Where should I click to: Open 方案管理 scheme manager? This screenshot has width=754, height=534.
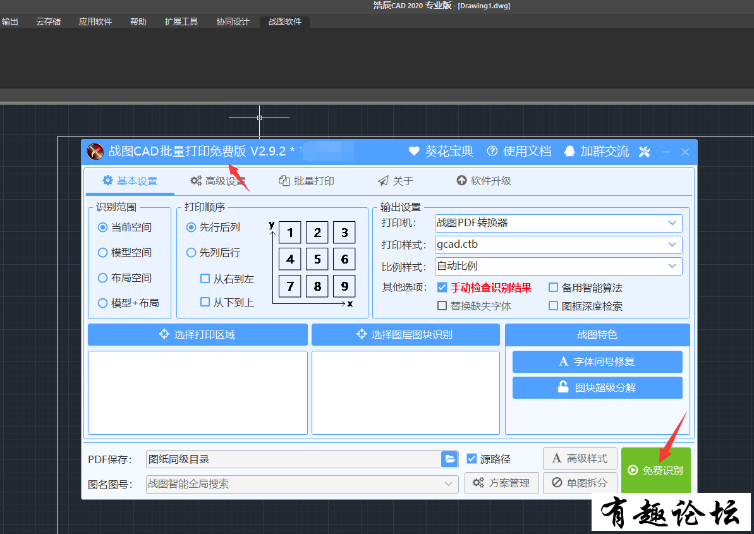[502, 483]
